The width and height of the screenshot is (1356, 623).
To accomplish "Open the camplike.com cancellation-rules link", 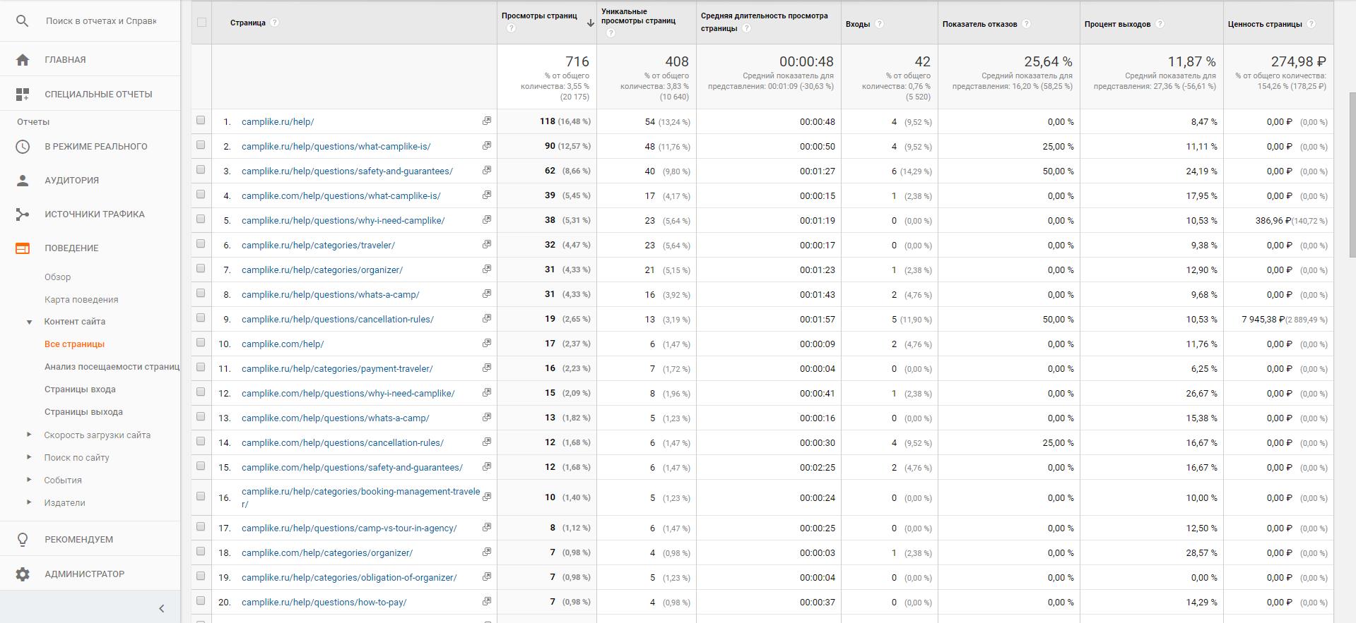I will pos(343,443).
